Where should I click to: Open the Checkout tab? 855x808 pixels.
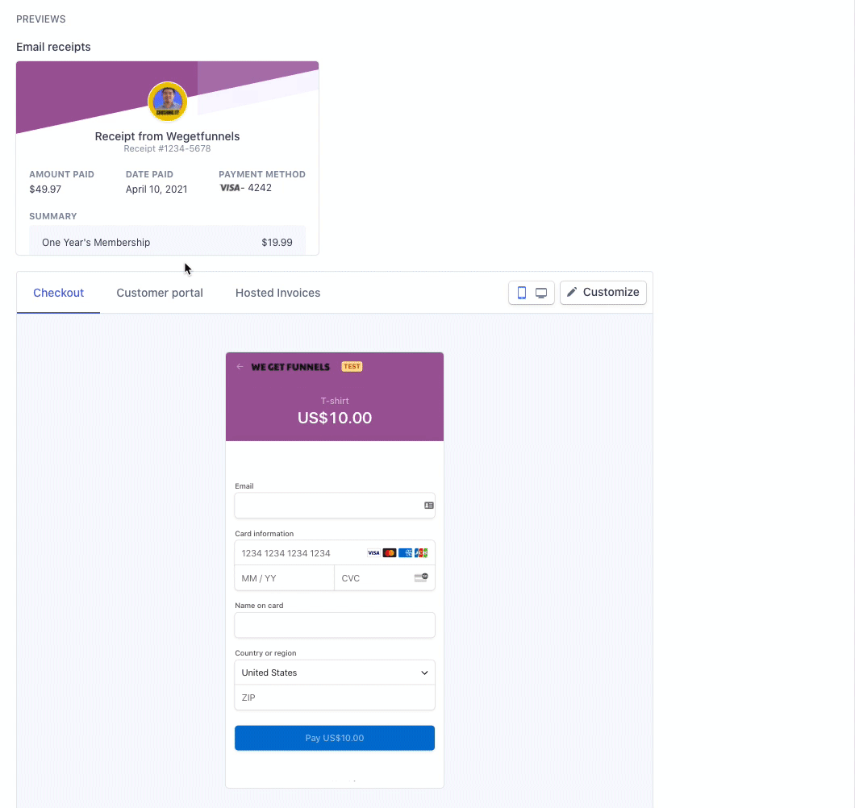pos(58,293)
